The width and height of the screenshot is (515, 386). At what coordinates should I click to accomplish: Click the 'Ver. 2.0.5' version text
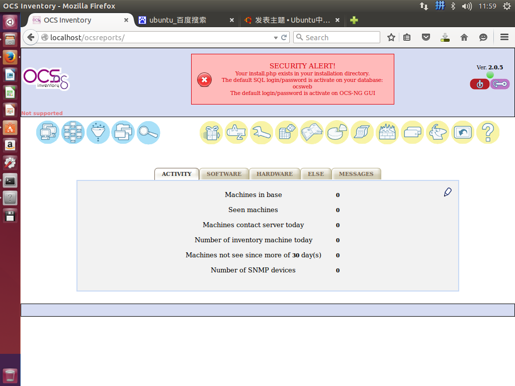tap(490, 67)
